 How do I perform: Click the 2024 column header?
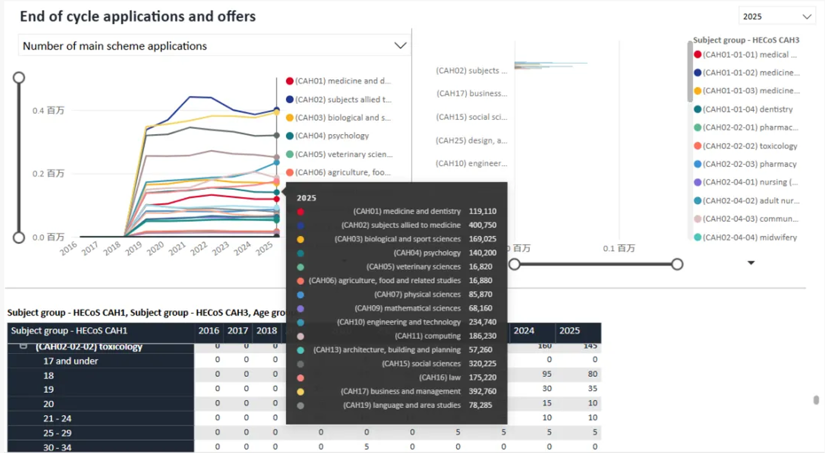pyautogui.click(x=524, y=331)
